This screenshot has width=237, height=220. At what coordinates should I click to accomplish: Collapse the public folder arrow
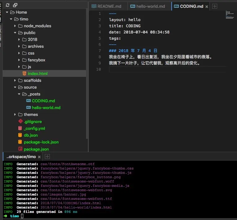(15, 33)
